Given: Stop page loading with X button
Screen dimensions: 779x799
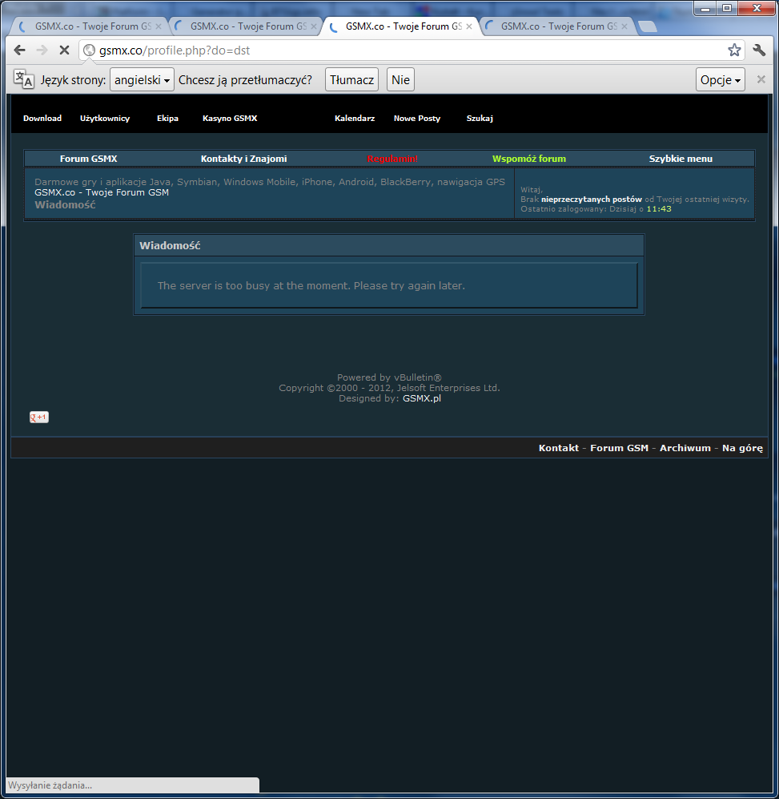Looking at the screenshot, I should tap(64, 50).
